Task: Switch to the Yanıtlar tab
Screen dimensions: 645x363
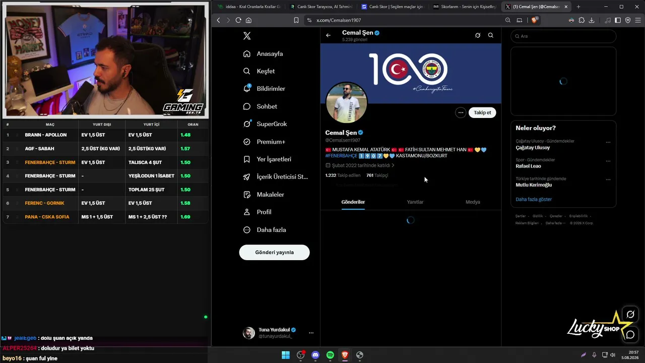Action: tap(415, 202)
